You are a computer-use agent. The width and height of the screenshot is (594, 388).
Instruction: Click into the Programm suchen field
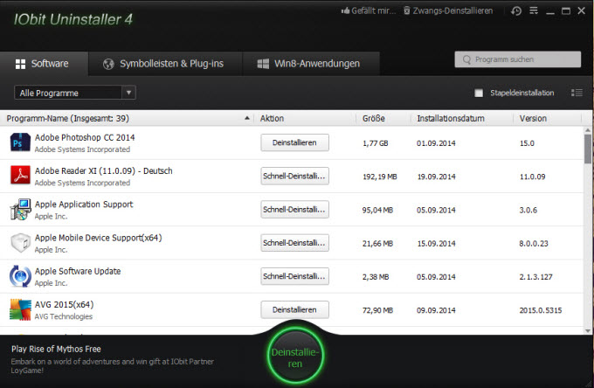click(517, 59)
